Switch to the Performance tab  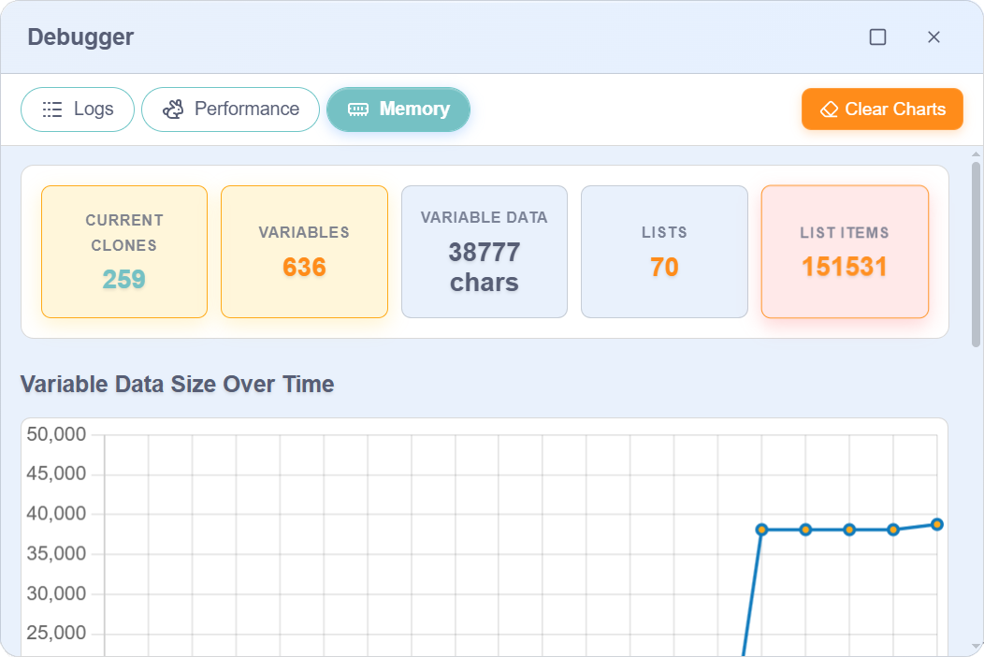tap(230, 109)
